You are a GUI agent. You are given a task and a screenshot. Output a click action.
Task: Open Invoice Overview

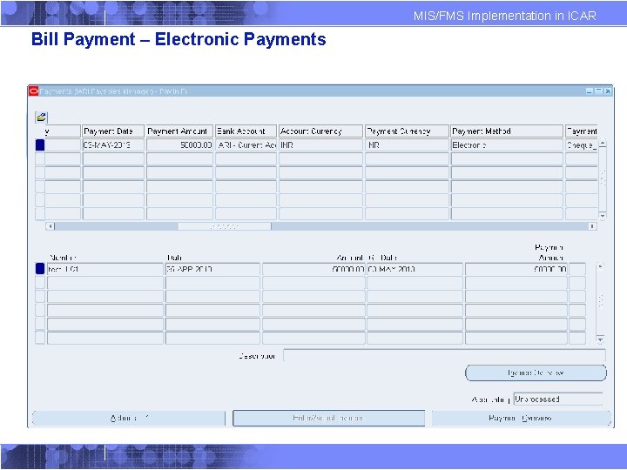point(536,373)
